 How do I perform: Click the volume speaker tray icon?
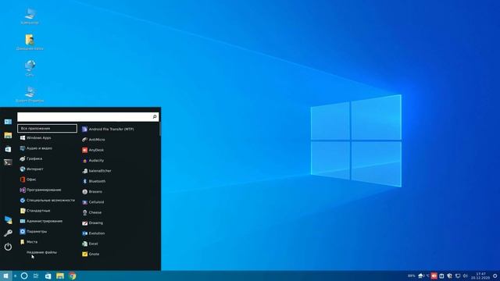pyautogui.click(x=466, y=276)
